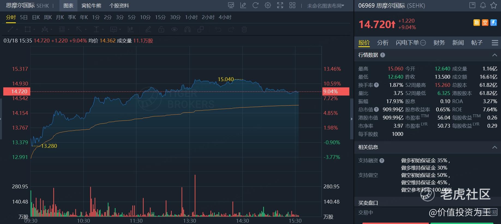Add stock to watchlist star icon
The width and height of the screenshot is (501, 224).
(493, 5)
